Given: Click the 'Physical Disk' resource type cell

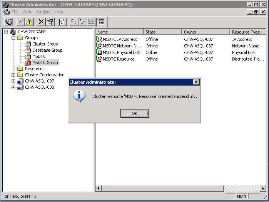Looking at the screenshot, I should (244, 52).
